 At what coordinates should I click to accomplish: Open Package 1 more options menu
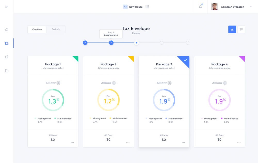point(72,142)
